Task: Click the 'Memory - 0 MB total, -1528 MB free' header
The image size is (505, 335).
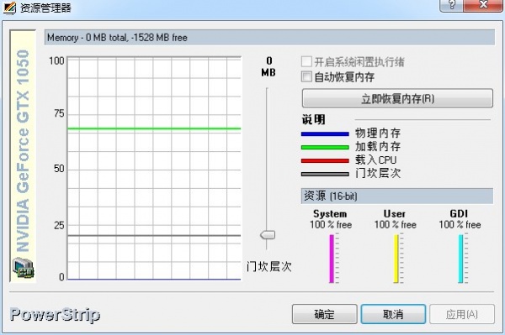Action: pyautogui.click(x=269, y=38)
